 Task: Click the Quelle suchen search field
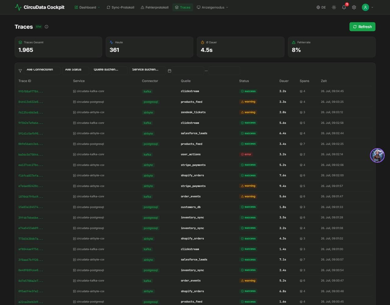click(109, 71)
